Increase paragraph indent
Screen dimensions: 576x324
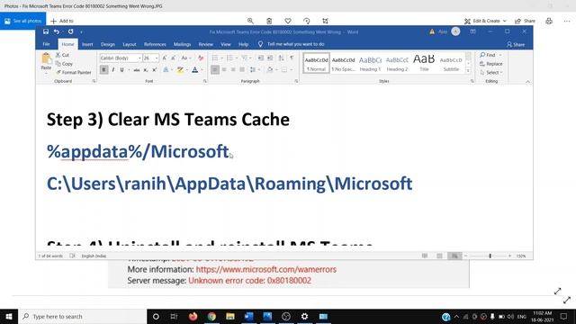270,58
